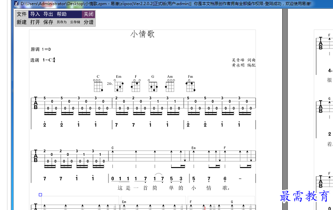
Task: Click the lyric character 歌
Action: point(225,188)
